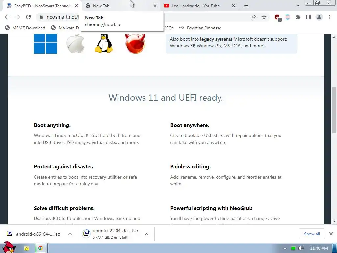Open the Extensions puzzle menu
Screen dimensions: 337x253
tap(298, 17)
